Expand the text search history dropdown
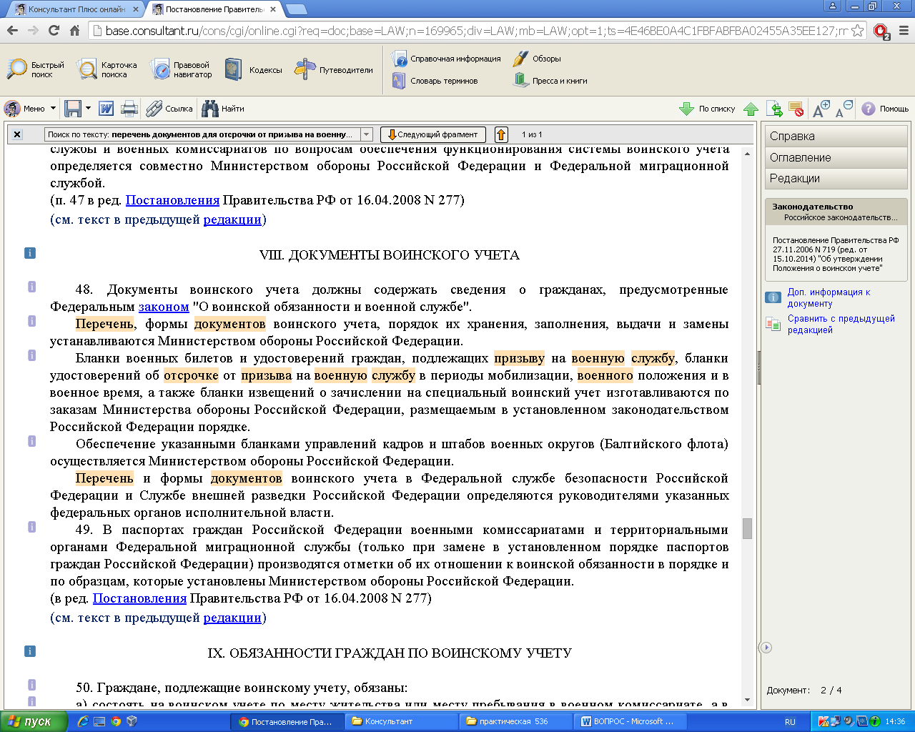Screen dimensions: 915x732 [x=367, y=134]
